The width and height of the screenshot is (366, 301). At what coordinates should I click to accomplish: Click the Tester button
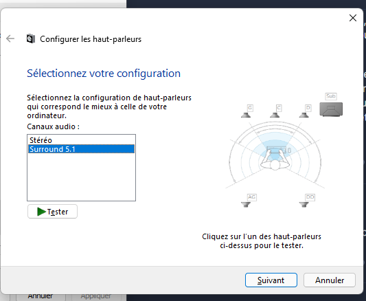point(52,212)
